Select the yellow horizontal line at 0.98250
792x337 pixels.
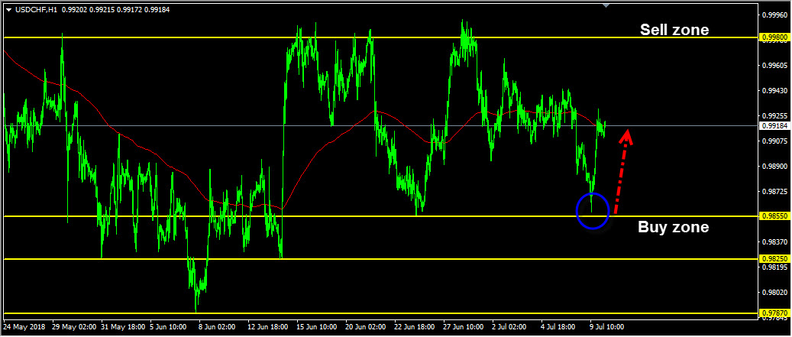(380, 259)
